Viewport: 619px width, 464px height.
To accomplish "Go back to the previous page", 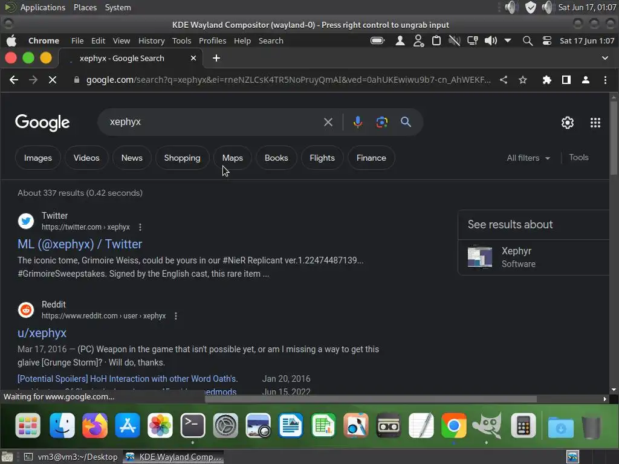I will (14, 80).
